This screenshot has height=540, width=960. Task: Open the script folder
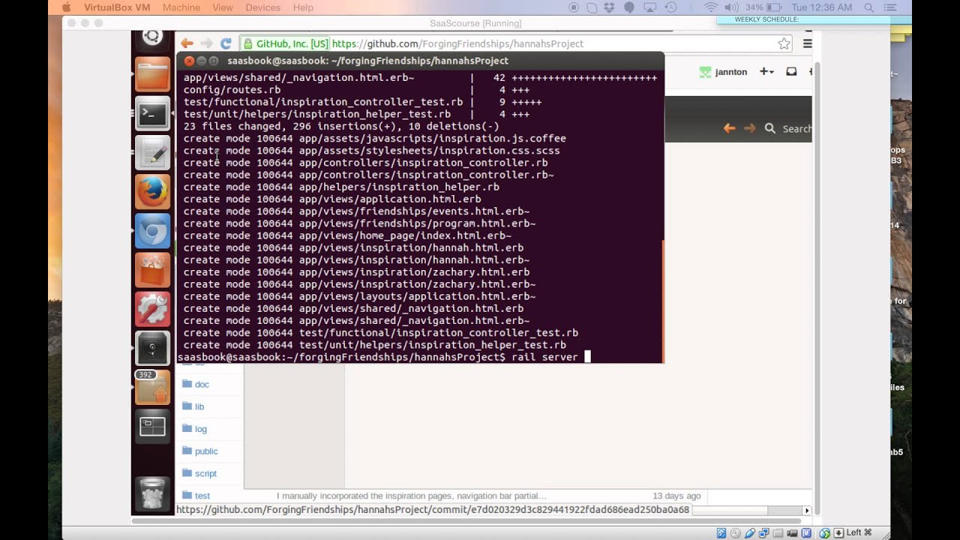pyautogui.click(x=205, y=474)
